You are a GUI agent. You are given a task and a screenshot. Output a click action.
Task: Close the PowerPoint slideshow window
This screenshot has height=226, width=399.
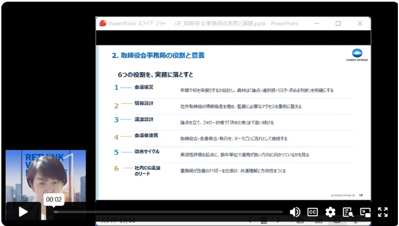359,24
